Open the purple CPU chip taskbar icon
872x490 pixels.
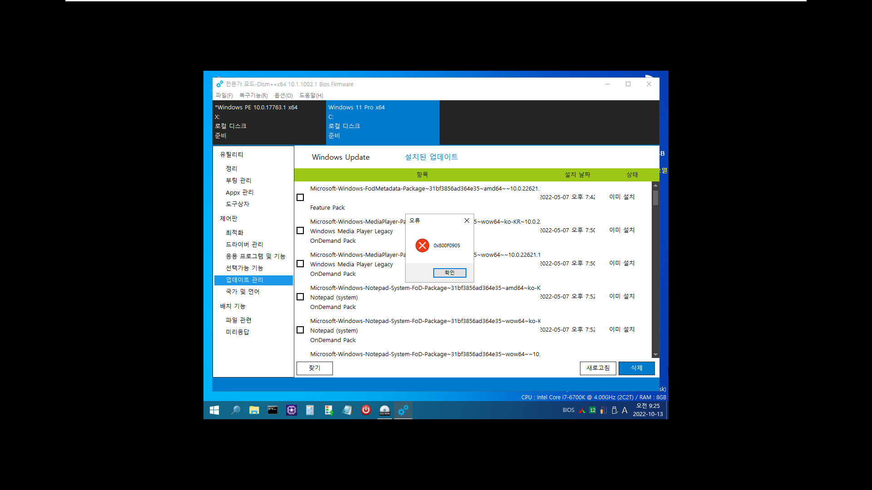click(x=291, y=410)
